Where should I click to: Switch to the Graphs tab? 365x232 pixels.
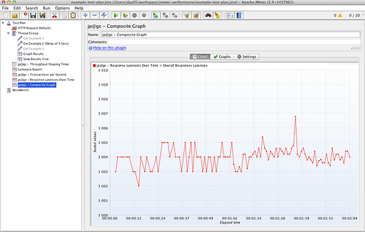coord(222,57)
